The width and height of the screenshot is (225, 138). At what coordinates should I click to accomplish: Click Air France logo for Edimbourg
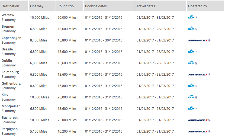(199, 75)
